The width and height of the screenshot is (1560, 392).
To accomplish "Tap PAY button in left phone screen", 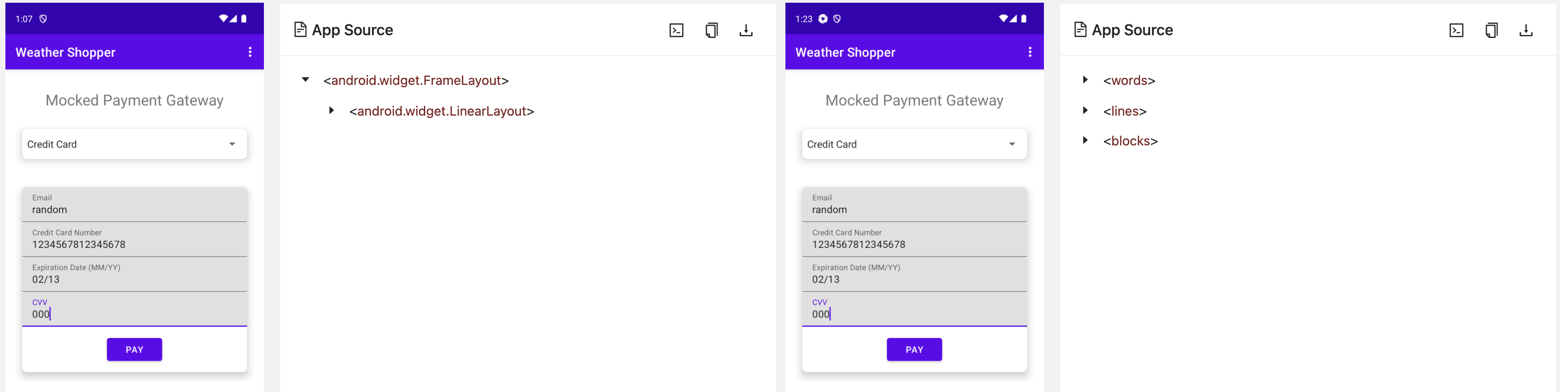I will 134,350.
